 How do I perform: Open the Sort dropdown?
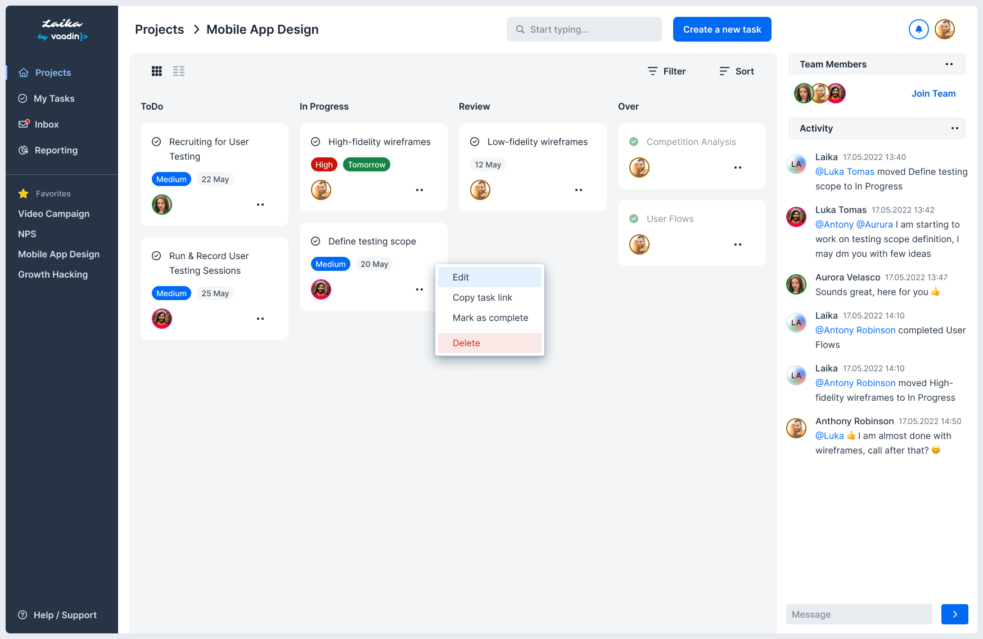736,71
